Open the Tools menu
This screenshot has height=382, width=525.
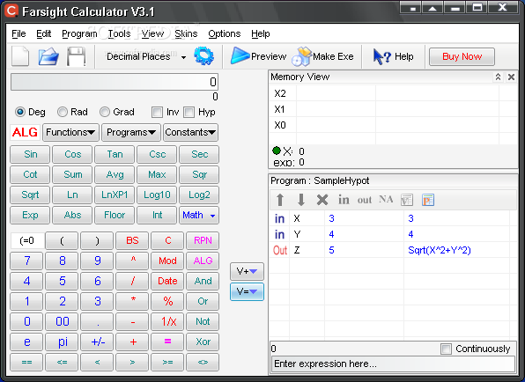tap(119, 33)
